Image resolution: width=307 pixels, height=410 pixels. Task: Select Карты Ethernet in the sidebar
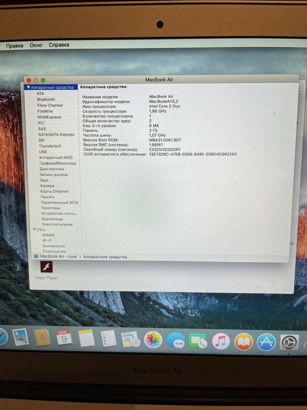click(54, 192)
